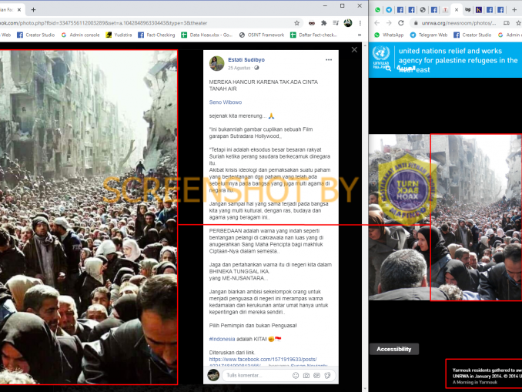Open the UNRWA site search magnifier icon
Screen dimensions: 522x392
tap(388, 69)
